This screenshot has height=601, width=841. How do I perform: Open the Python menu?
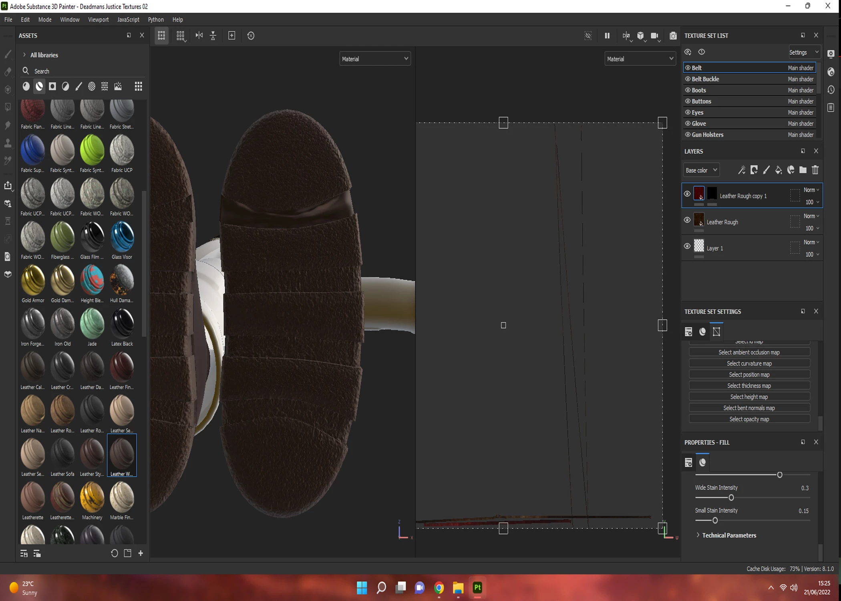click(155, 20)
